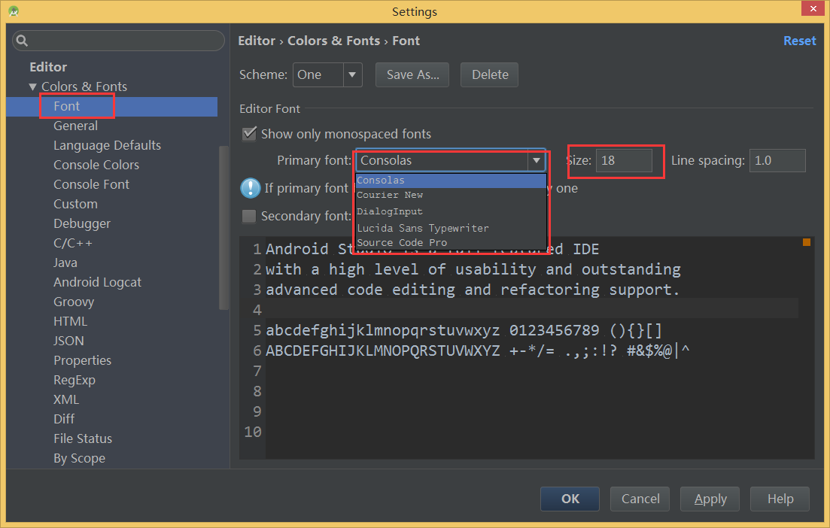
Task: Select HTML color settings
Action: tap(70, 322)
